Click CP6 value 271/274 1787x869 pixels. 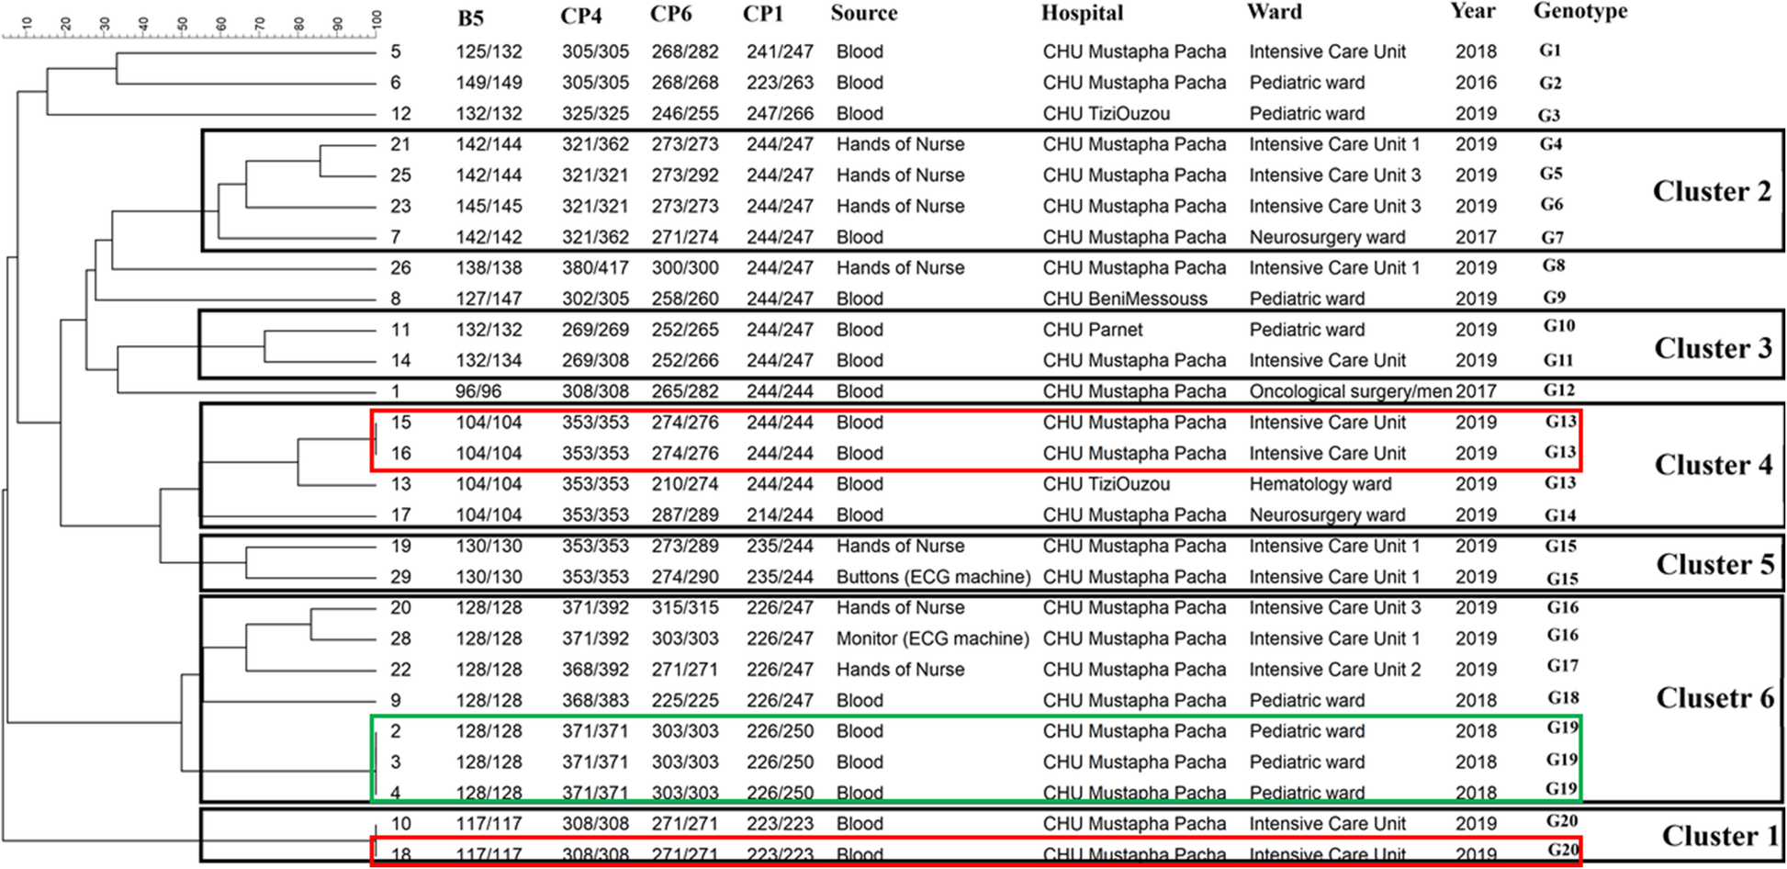pos(685,237)
